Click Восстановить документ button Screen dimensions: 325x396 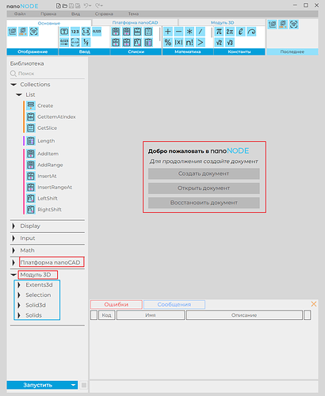204,203
